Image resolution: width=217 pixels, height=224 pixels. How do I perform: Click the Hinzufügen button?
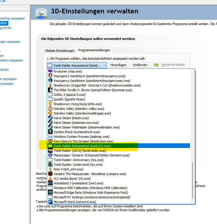tap(118, 65)
